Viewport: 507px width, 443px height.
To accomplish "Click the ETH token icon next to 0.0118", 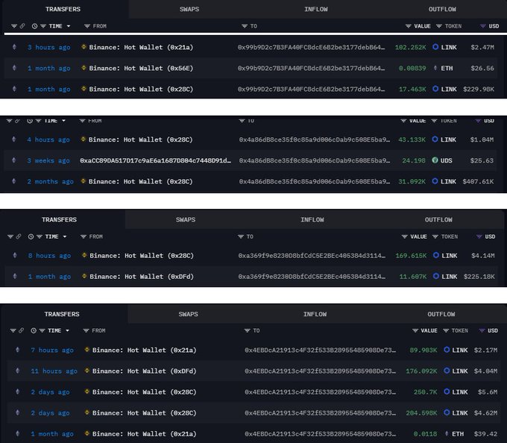I will click(x=447, y=434).
